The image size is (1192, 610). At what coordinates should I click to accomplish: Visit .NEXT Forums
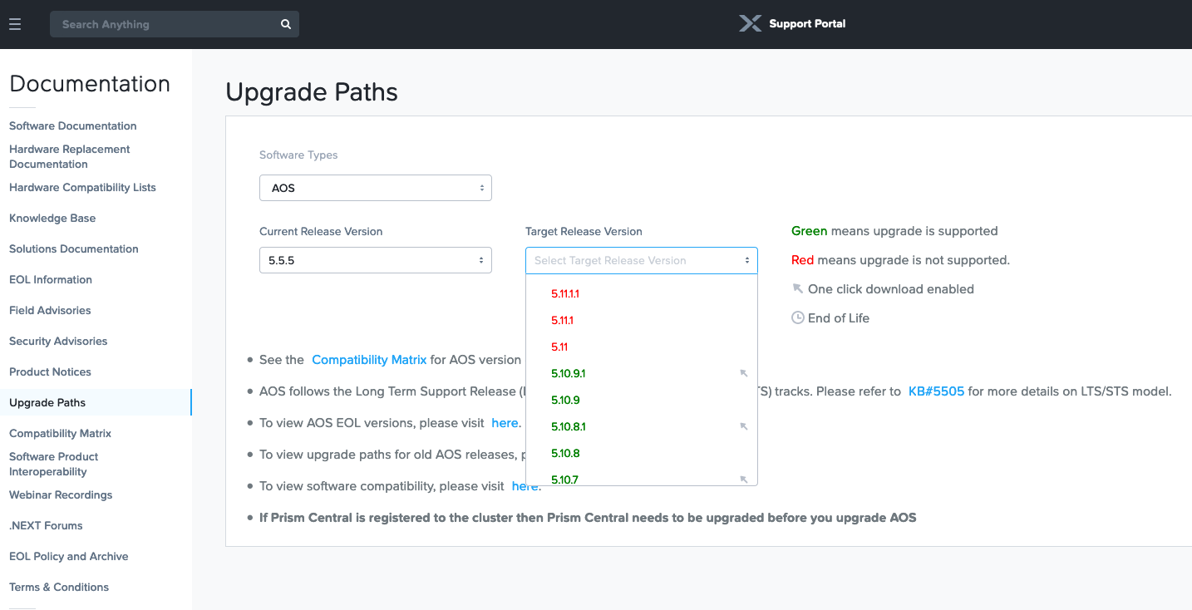[46, 526]
